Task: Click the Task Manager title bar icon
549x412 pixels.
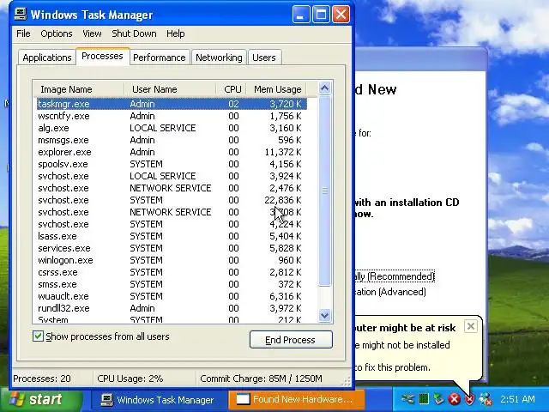Action: tap(21, 15)
